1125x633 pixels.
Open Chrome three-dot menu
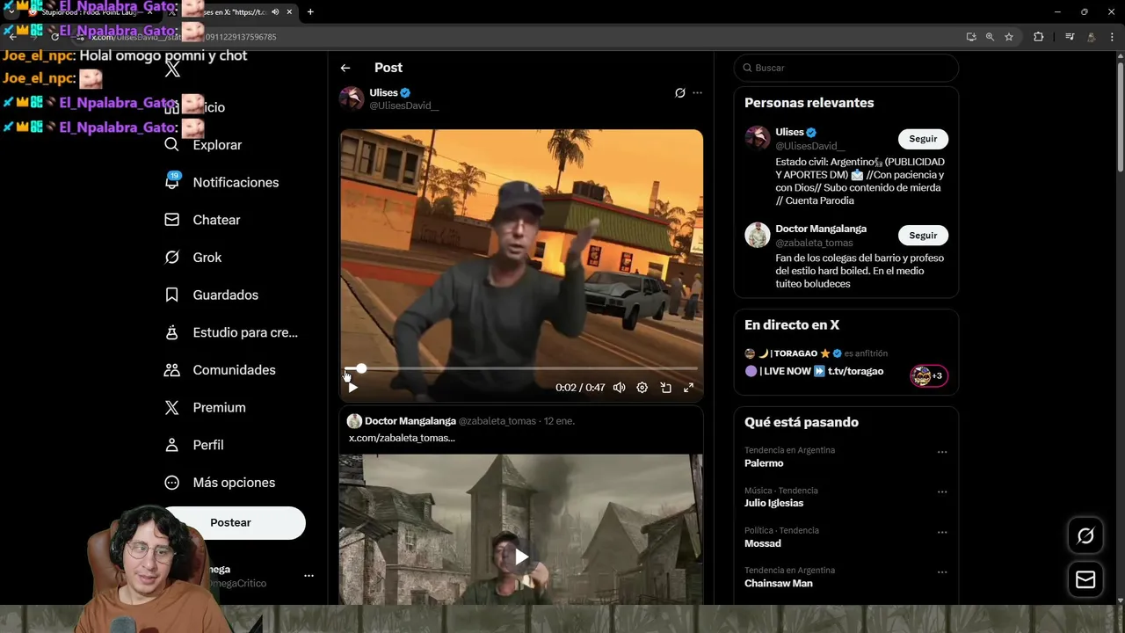tap(1112, 37)
